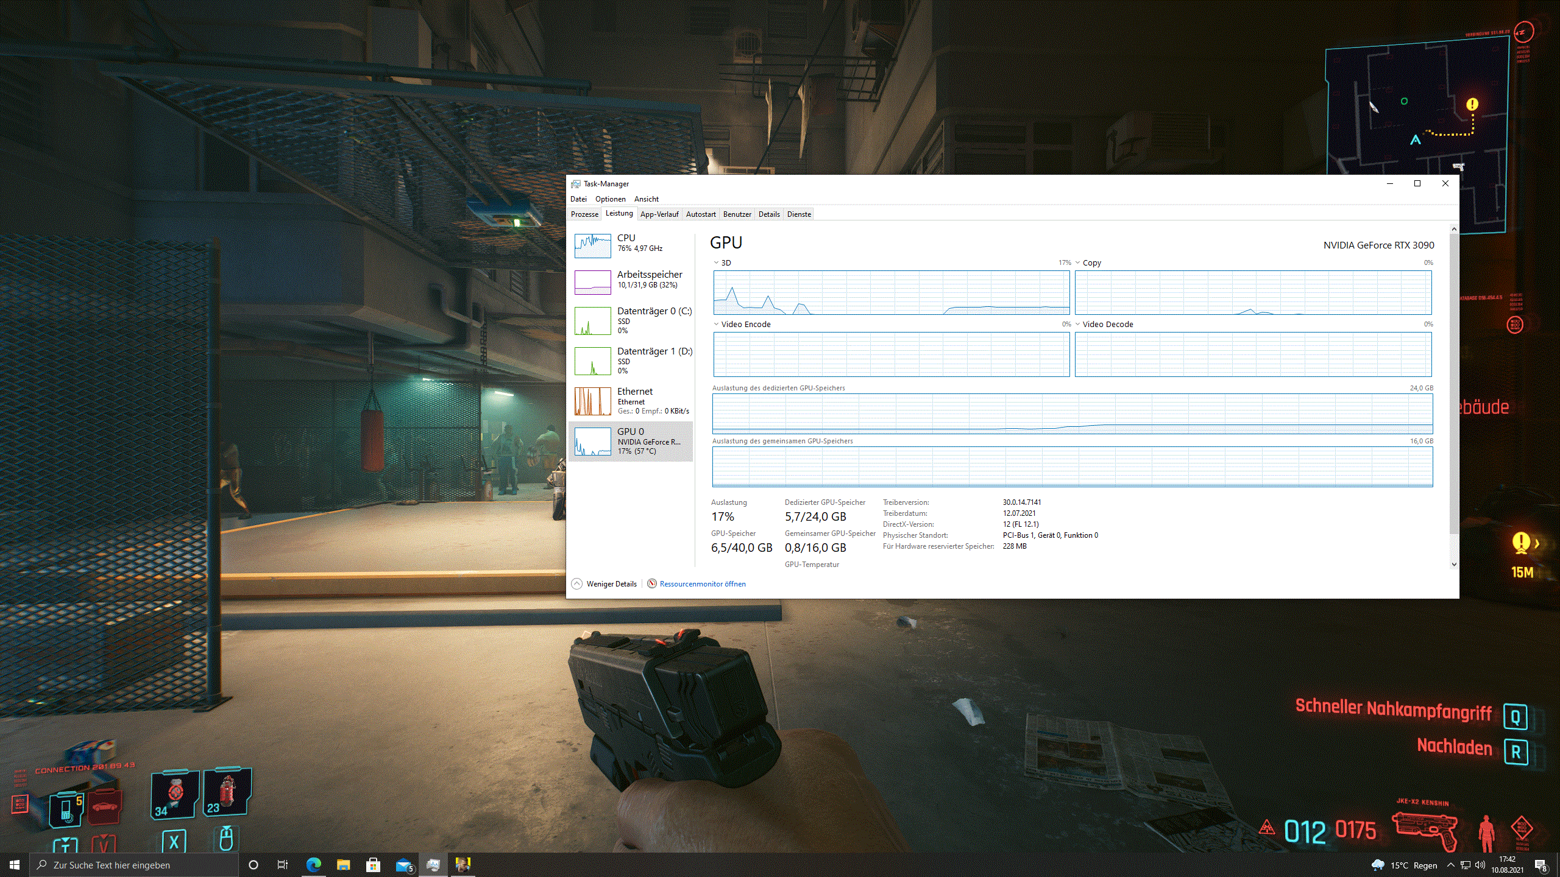Open Task View on taskbar
Screen dimensions: 1560x877
click(283, 865)
